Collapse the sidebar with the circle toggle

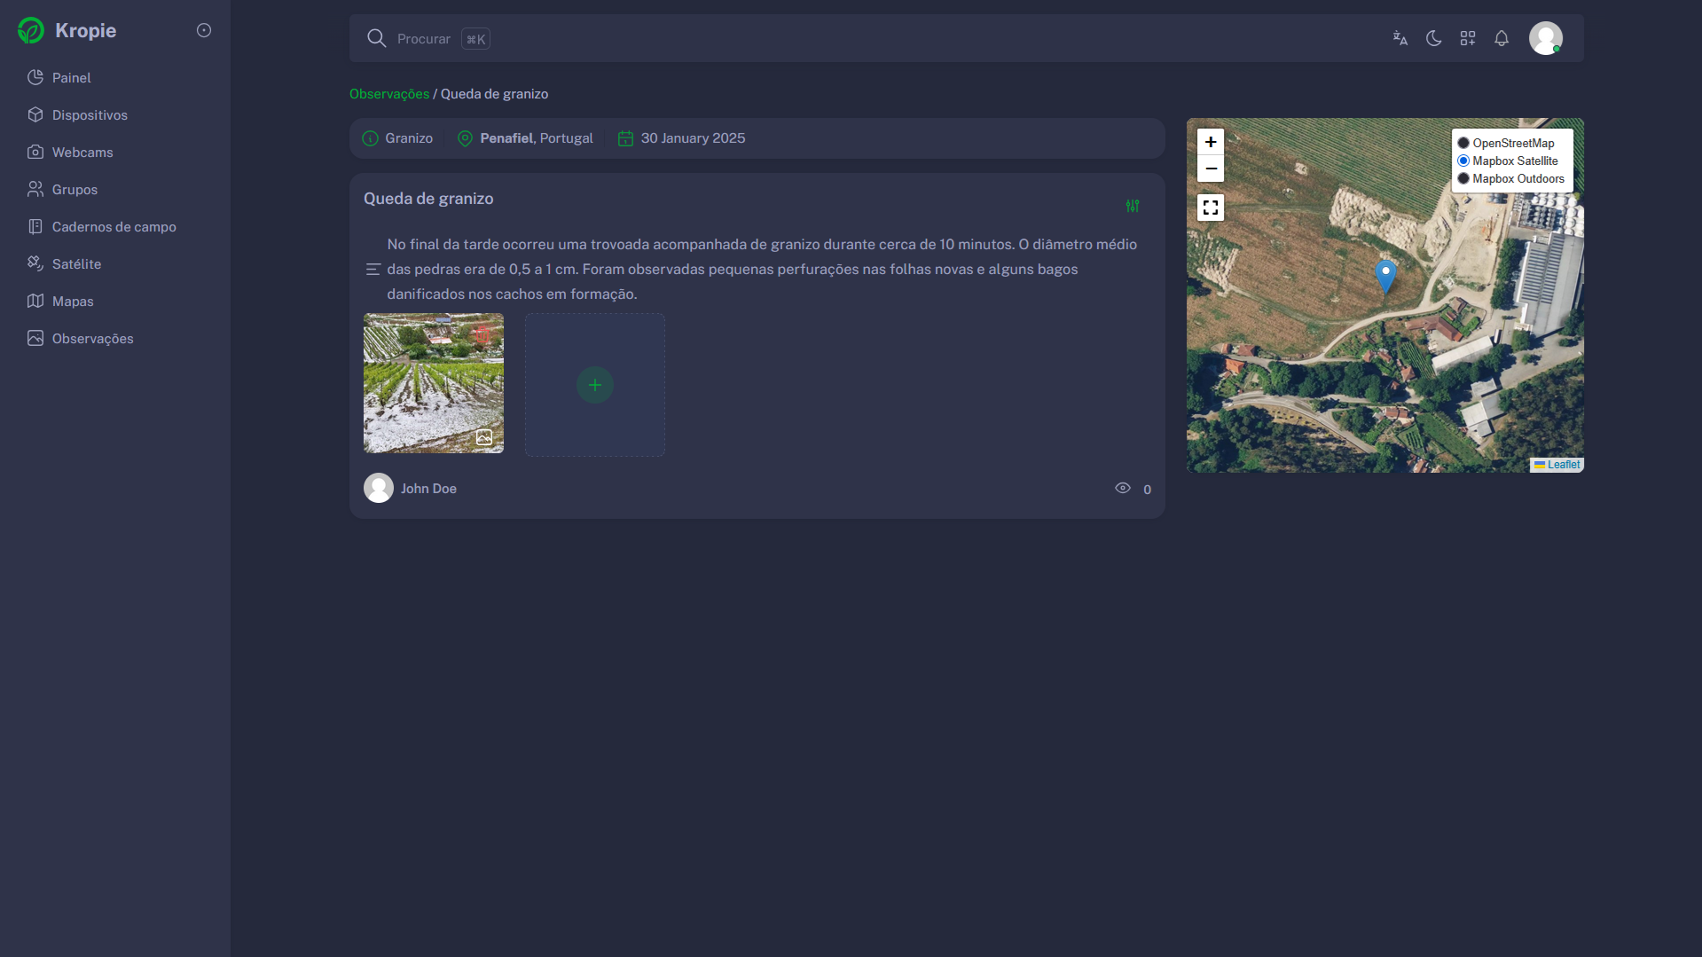pyautogui.click(x=204, y=30)
